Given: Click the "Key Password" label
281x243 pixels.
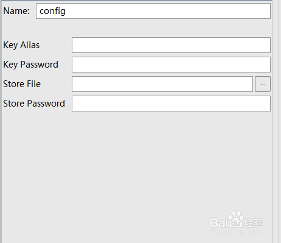Looking at the screenshot, I should click(30, 65).
